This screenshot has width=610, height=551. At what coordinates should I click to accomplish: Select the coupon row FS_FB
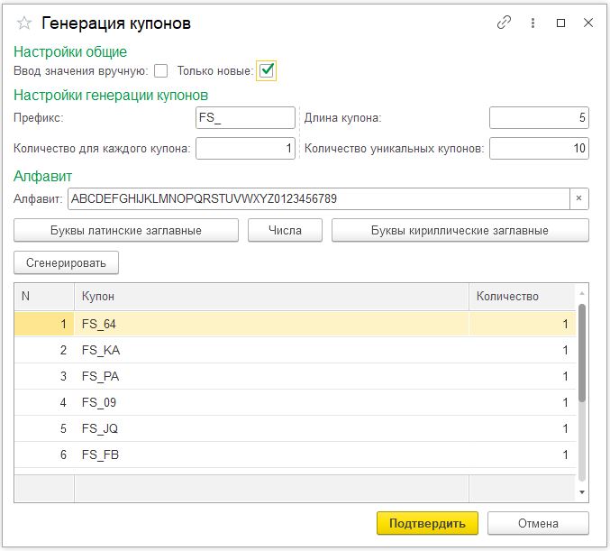point(295,455)
